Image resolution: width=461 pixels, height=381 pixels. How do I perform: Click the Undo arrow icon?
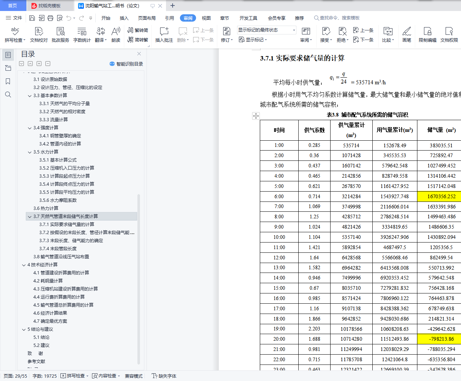[x=69, y=18]
